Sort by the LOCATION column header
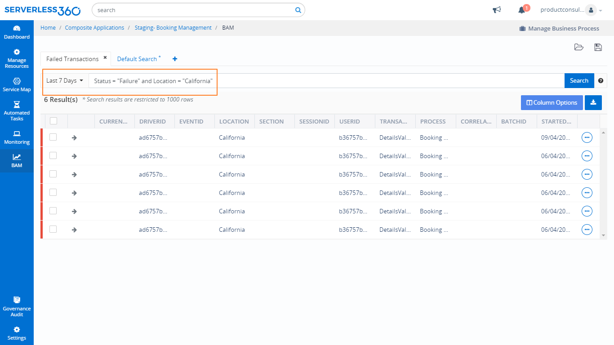 234,121
